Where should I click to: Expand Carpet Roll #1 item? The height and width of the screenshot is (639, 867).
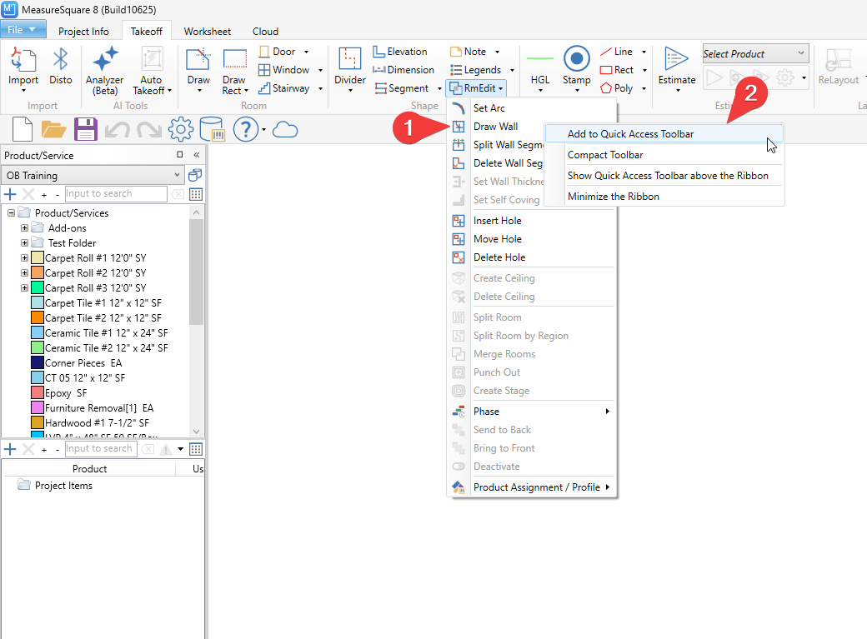point(24,257)
